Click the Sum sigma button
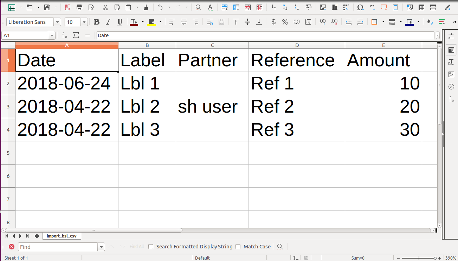 click(x=76, y=35)
